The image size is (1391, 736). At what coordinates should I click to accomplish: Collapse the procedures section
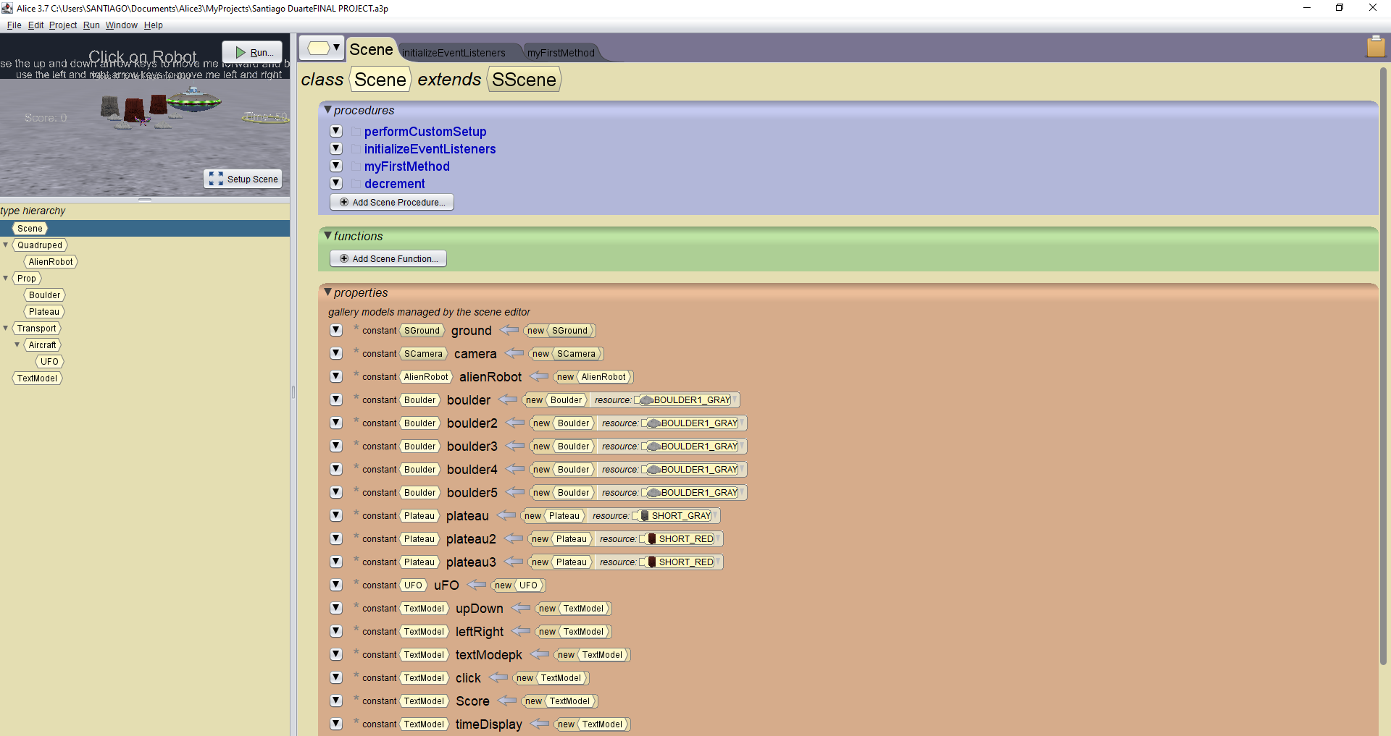(x=328, y=110)
